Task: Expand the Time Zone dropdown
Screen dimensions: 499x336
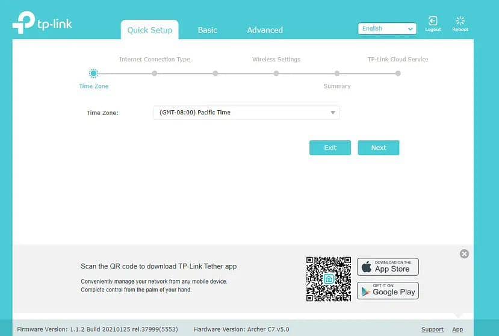Action: [246, 113]
